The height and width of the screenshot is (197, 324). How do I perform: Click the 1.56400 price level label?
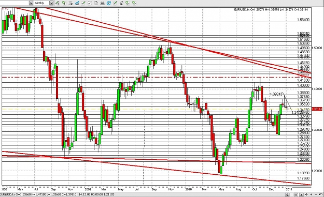[x=303, y=20]
